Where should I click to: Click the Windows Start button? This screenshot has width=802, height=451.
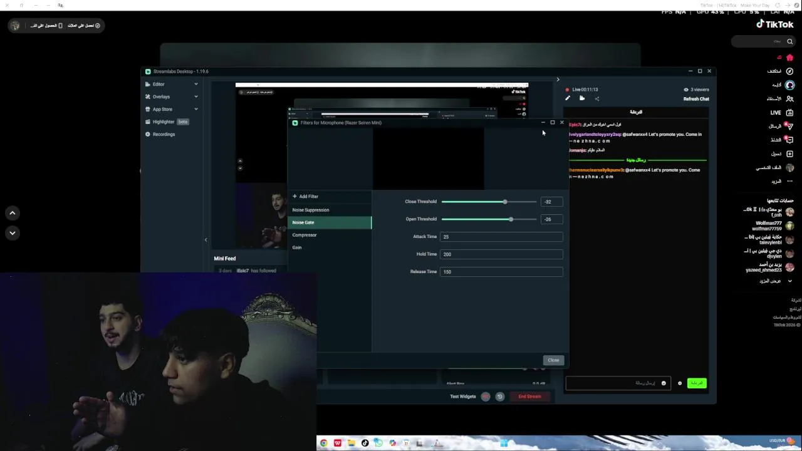504,443
